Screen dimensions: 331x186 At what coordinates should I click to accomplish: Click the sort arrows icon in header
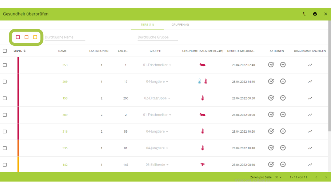coord(304,14)
